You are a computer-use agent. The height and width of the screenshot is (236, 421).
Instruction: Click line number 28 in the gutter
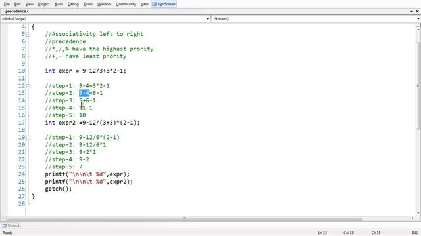click(22, 204)
